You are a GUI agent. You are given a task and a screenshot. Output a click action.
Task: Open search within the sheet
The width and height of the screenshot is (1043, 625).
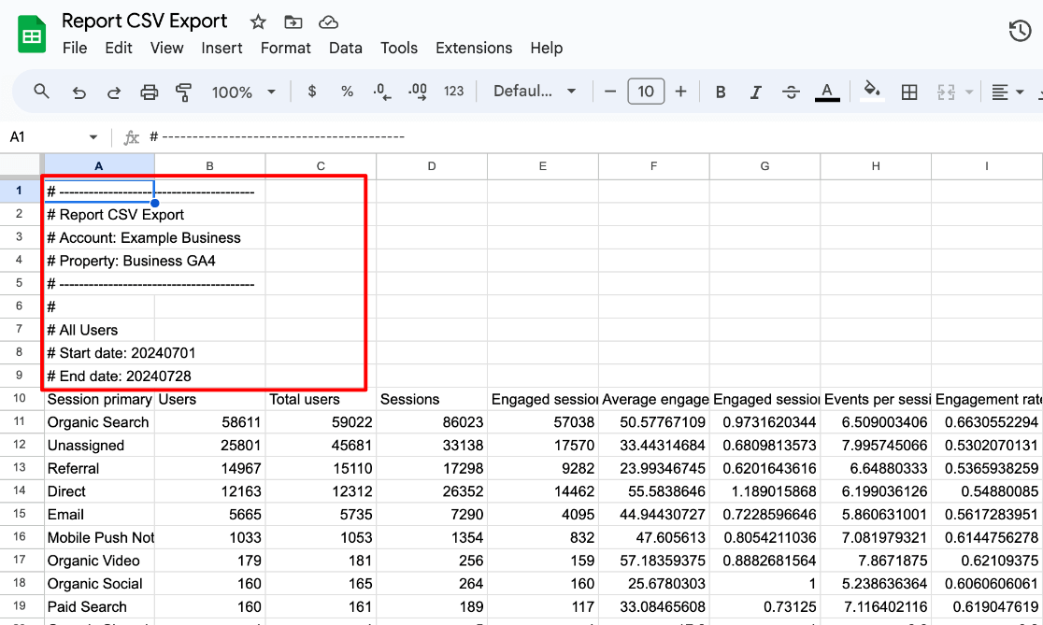[x=43, y=92]
